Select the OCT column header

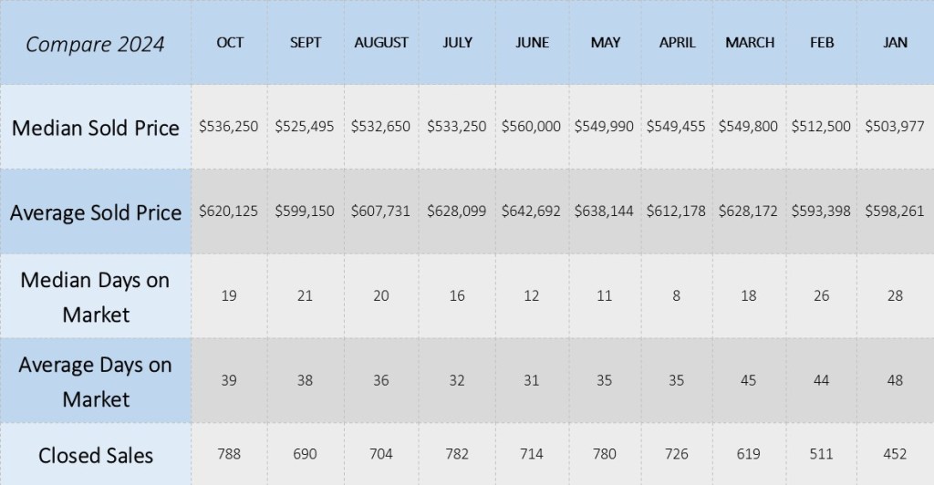click(x=230, y=43)
